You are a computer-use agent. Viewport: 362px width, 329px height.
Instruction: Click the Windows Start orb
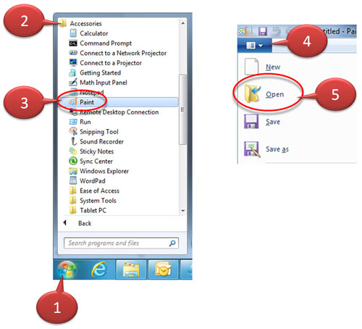click(67, 269)
